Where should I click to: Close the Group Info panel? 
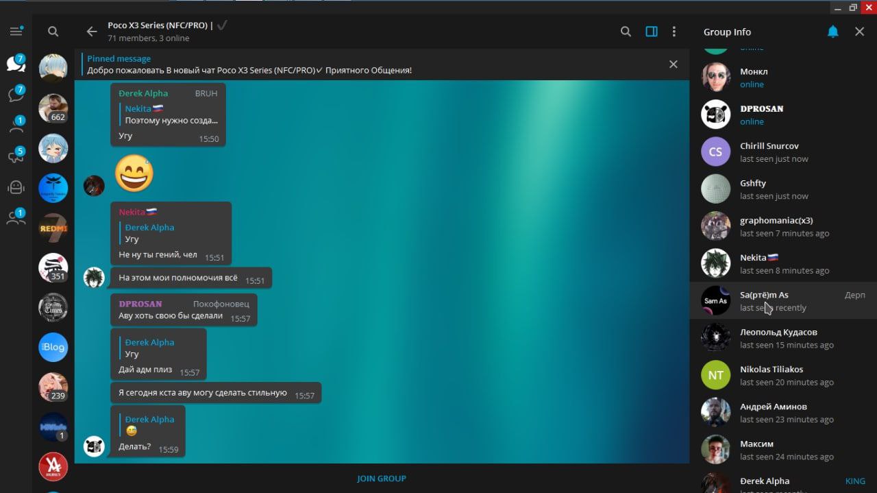coord(860,32)
